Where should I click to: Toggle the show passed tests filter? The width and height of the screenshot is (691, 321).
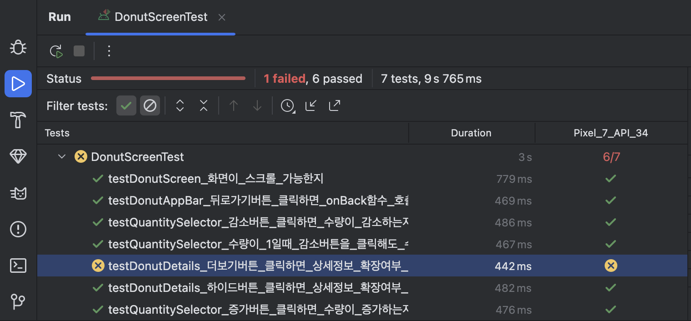pos(126,106)
